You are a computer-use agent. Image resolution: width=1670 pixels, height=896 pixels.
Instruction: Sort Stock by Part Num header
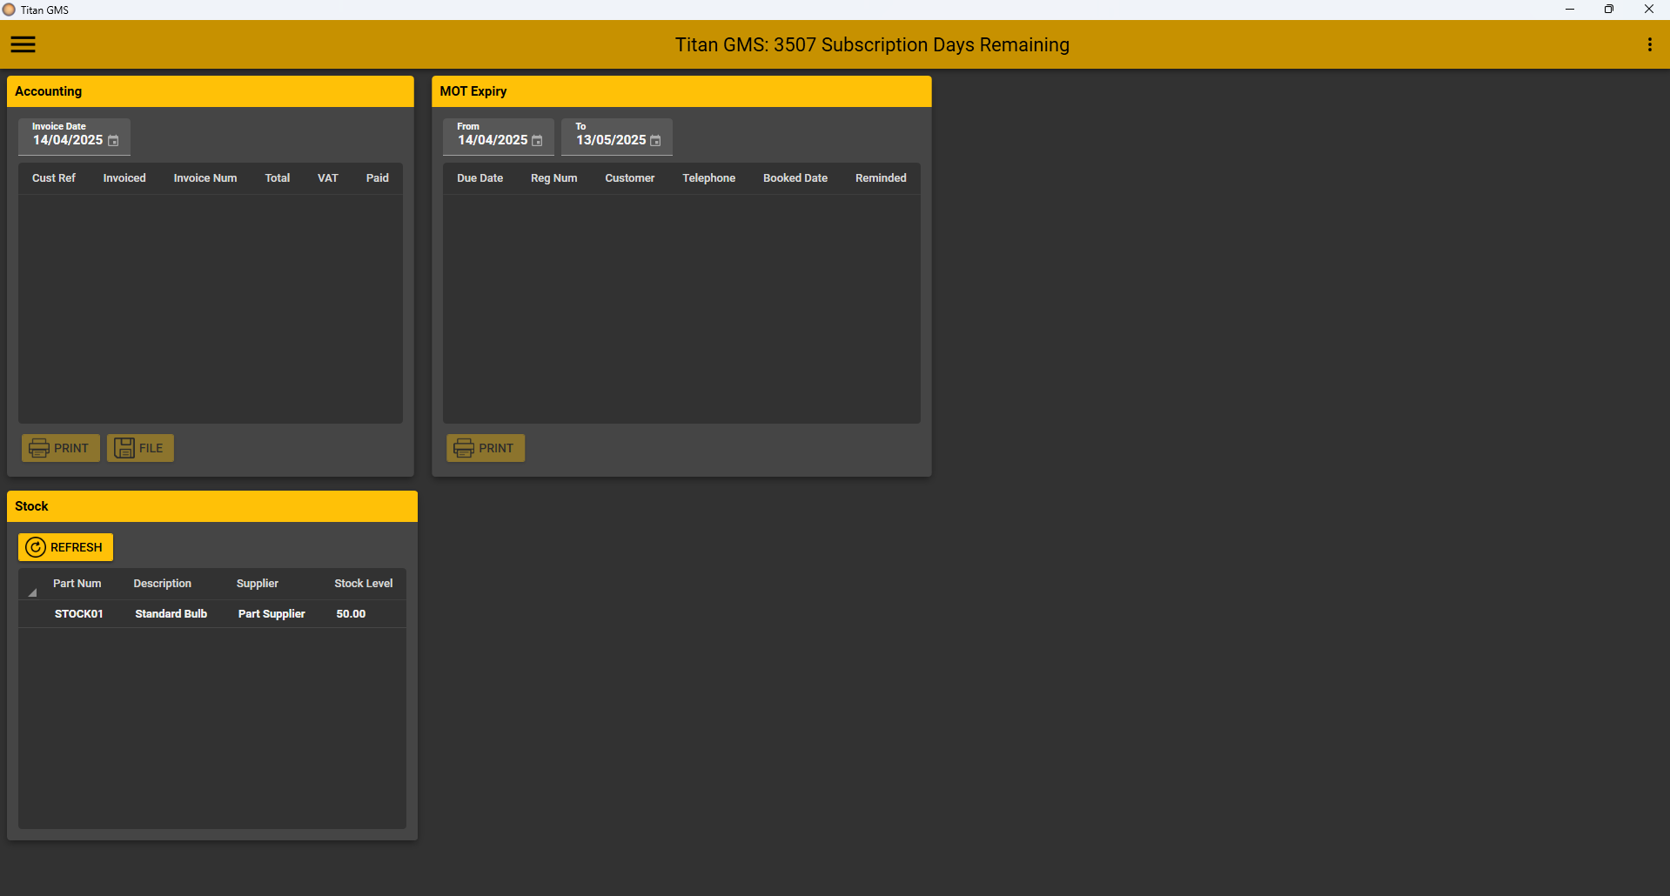pyautogui.click(x=77, y=584)
